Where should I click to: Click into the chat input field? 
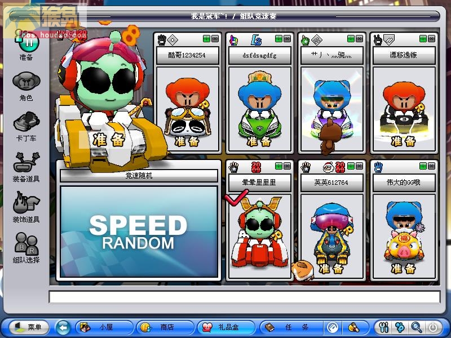point(245,297)
